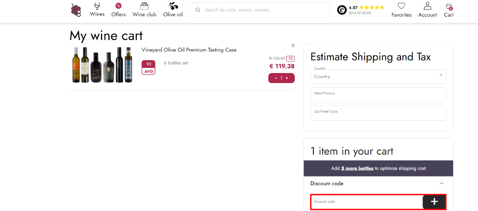Image resolution: width=478 pixels, height=211 pixels.
Task: Follow the '5 more bottles' link
Action: click(x=357, y=169)
